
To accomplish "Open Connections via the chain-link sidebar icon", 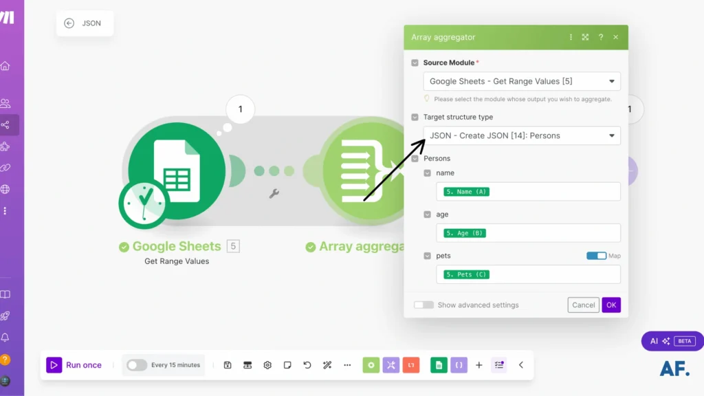I will [x=5, y=168].
